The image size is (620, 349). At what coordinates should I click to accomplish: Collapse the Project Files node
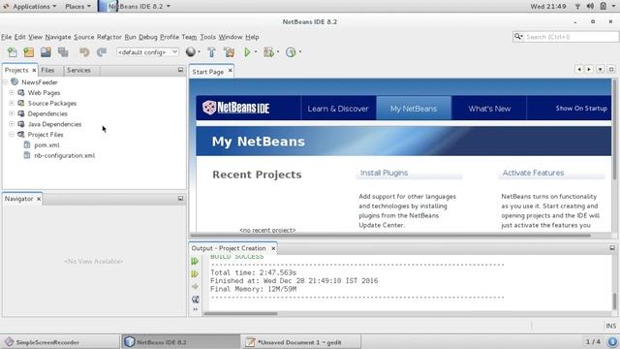point(12,135)
